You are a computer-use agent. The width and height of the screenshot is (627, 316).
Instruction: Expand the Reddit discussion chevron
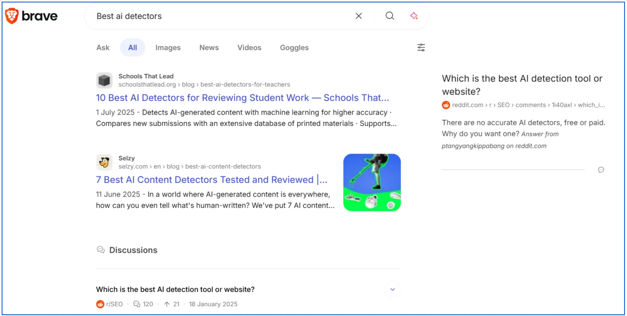[393, 289]
